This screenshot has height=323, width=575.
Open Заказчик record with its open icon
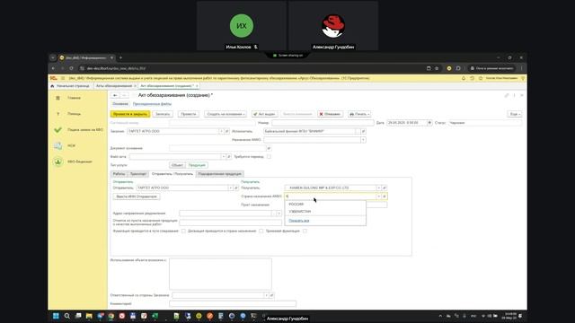226,131
